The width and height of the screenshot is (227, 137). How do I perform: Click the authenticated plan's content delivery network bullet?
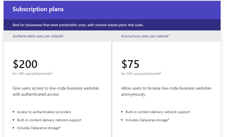tap(49, 120)
